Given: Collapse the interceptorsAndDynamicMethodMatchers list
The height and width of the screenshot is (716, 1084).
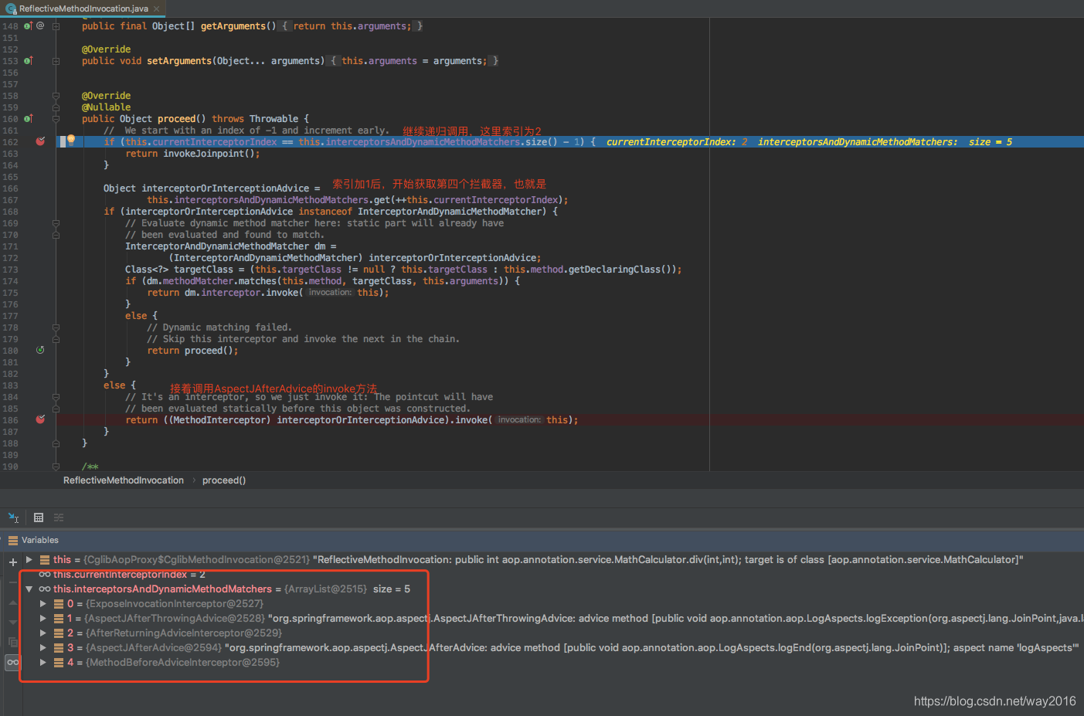Looking at the screenshot, I should click(x=29, y=589).
